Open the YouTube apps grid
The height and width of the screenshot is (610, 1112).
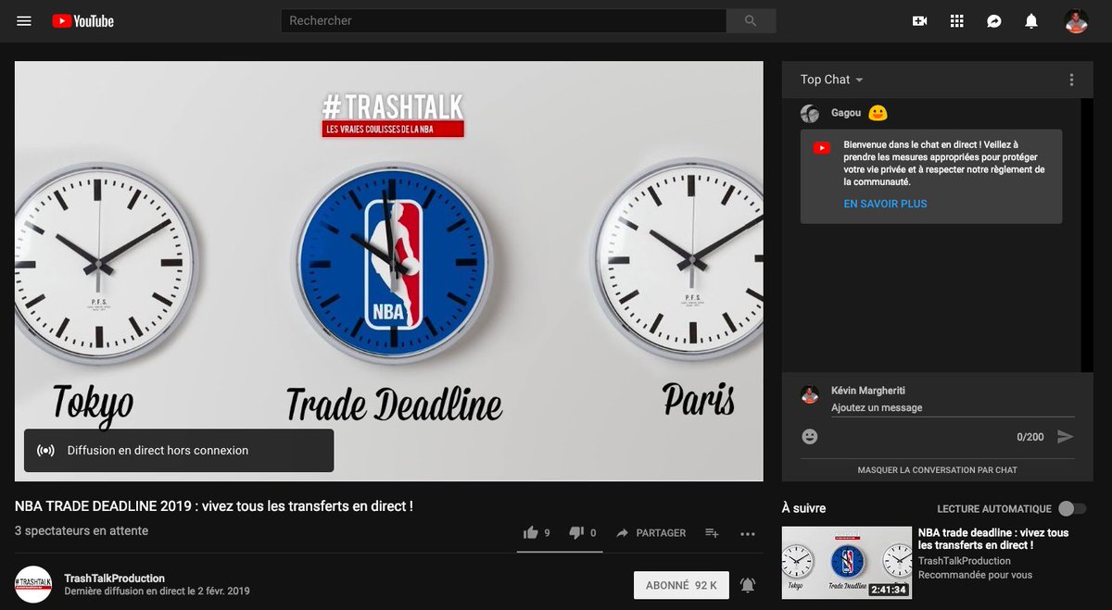coord(957,20)
